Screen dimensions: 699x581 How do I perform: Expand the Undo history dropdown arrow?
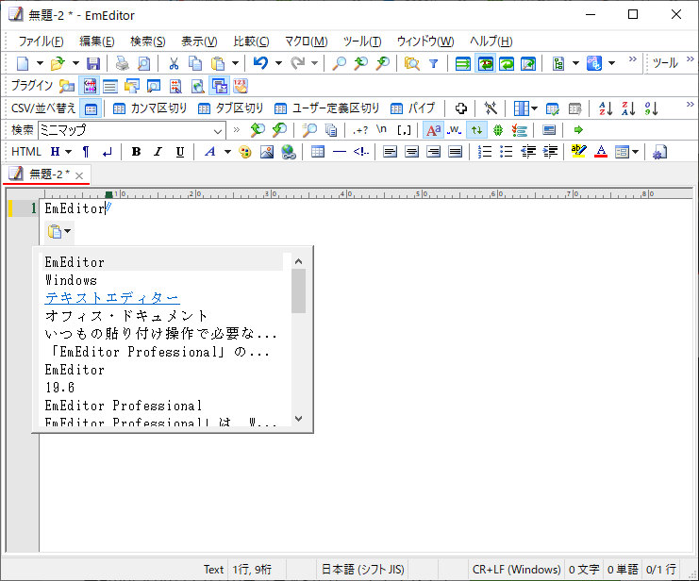click(x=278, y=63)
